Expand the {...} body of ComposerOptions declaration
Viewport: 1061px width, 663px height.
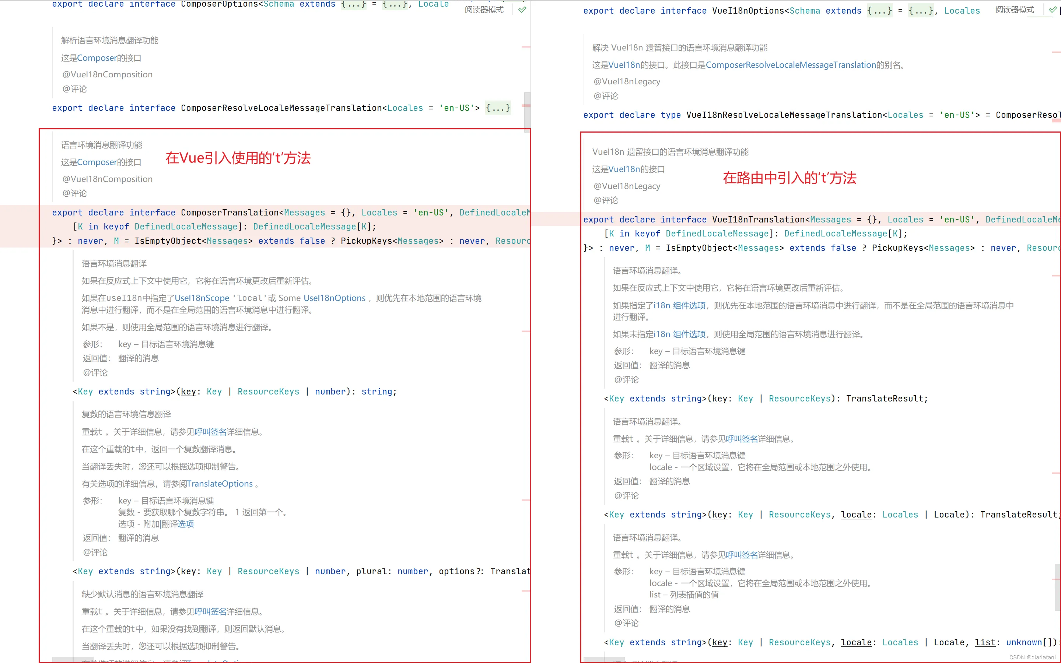tap(395, 4)
